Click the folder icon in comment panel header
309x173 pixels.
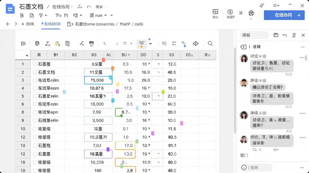pyautogui.click(x=276, y=35)
